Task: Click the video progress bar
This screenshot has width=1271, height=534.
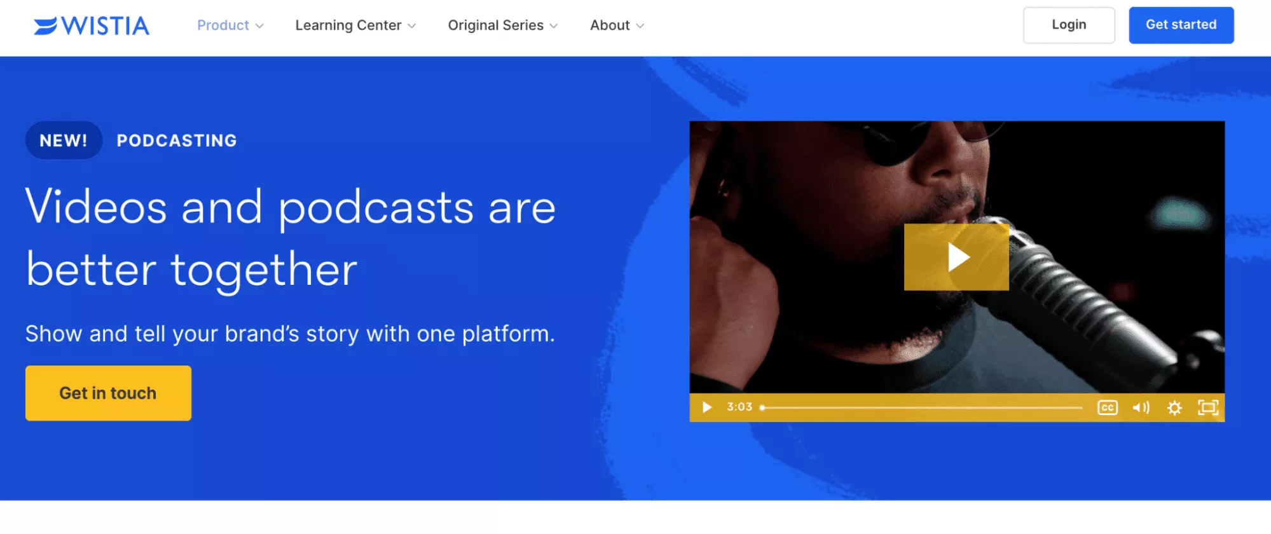Action: [x=921, y=407]
